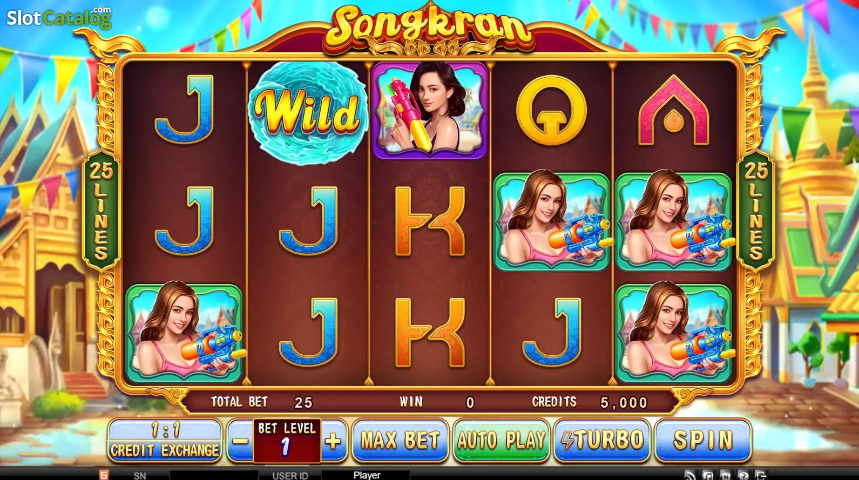Toggle TURBO mode on
This screenshot has width=859, height=480.
(601, 440)
